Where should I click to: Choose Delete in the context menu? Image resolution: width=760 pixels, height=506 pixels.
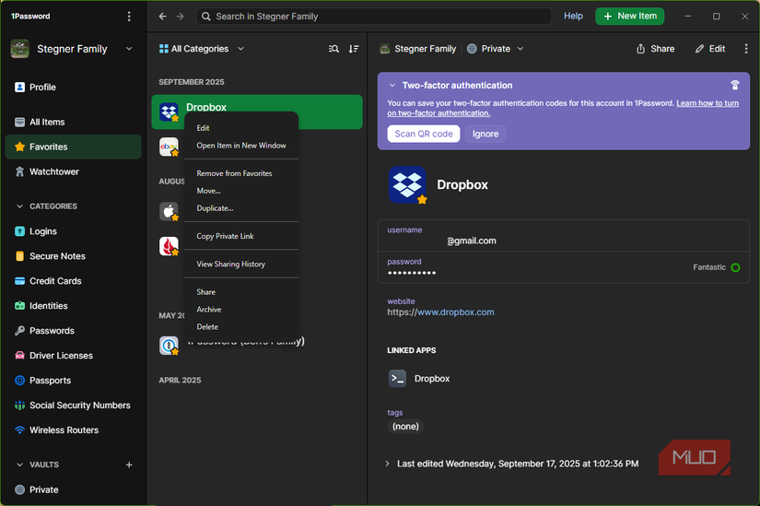point(240,327)
